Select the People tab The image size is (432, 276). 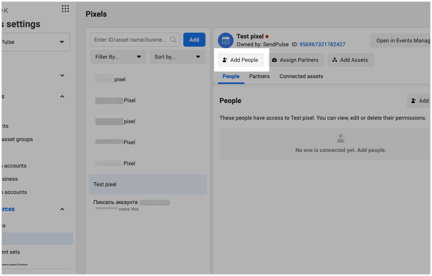(x=231, y=76)
